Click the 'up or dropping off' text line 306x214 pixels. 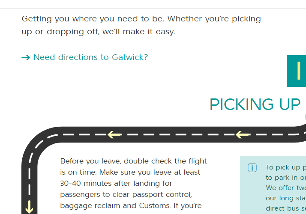click(98, 32)
